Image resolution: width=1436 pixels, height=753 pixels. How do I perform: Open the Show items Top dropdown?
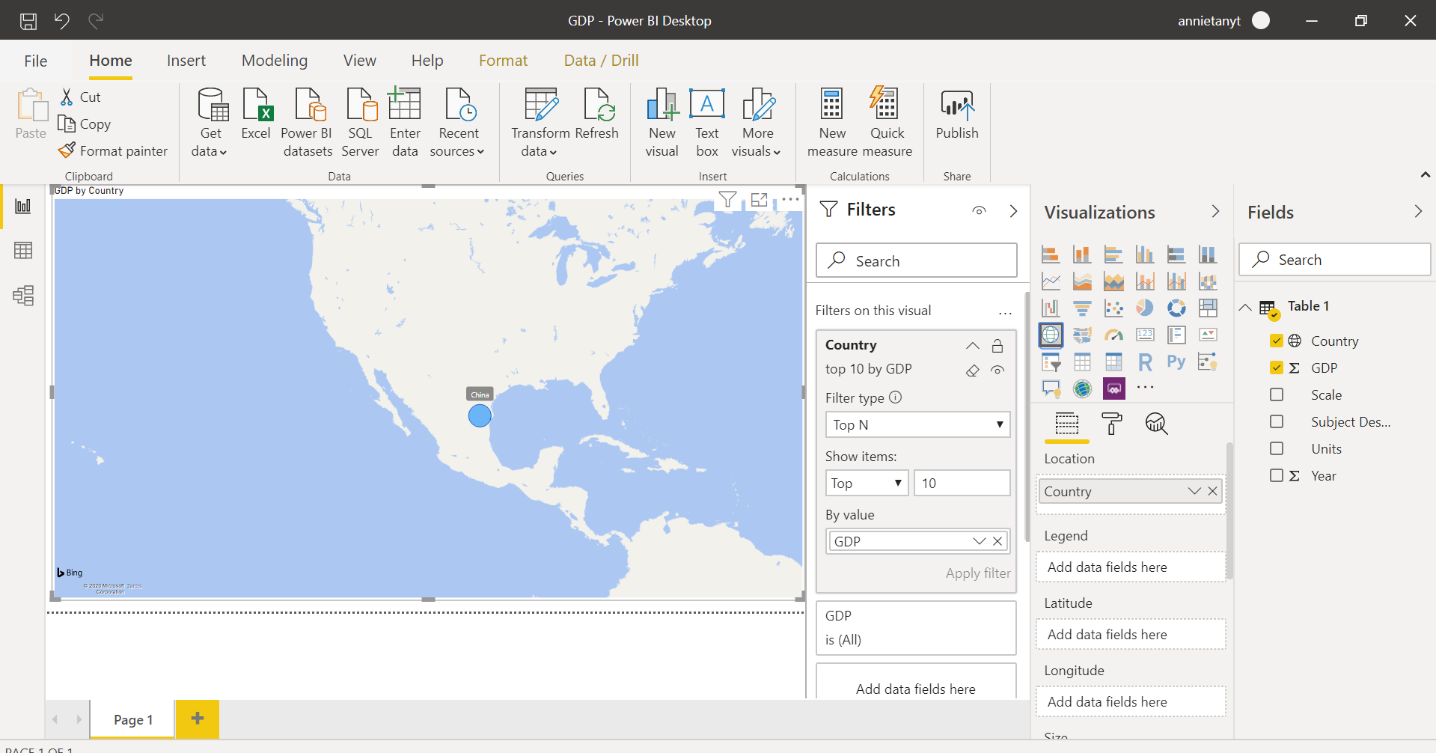pyautogui.click(x=867, y=483)
